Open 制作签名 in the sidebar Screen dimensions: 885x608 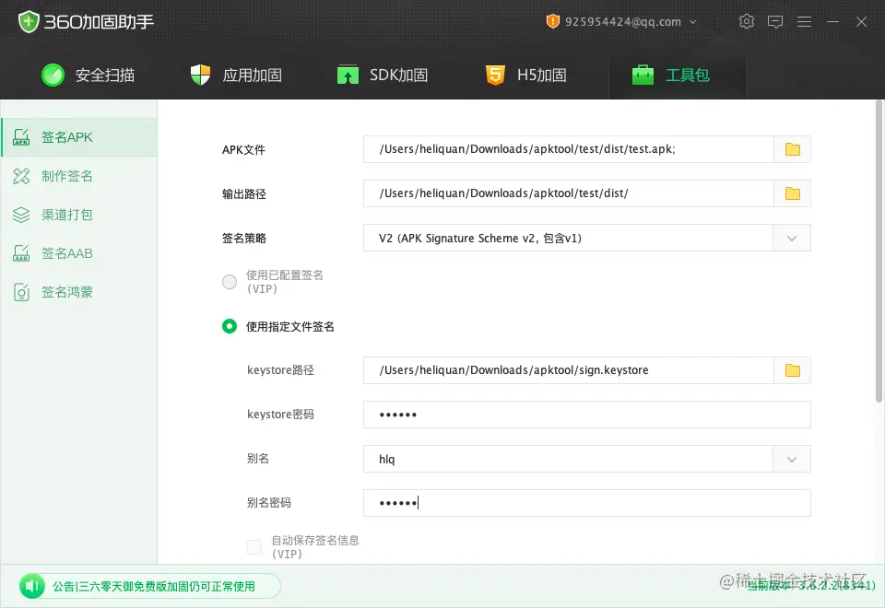click(79, 176)
